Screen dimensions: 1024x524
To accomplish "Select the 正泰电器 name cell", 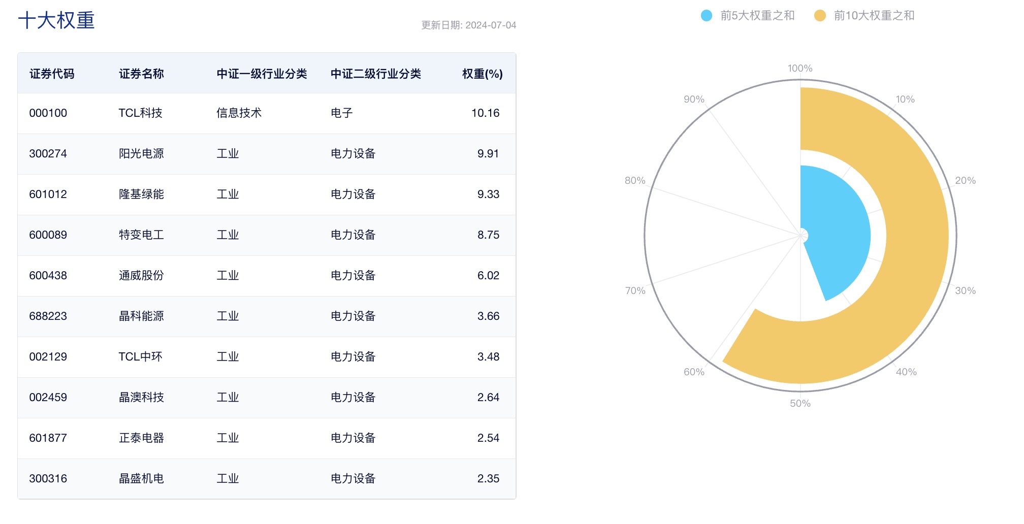I will point(141,438).
